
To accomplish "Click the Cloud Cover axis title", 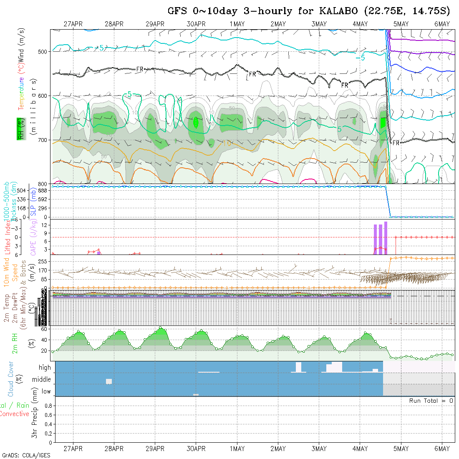I will click(x=11, y=379).
